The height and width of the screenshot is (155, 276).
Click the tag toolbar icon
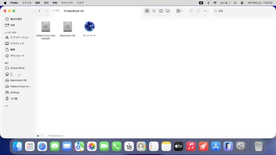click(198, 11)
